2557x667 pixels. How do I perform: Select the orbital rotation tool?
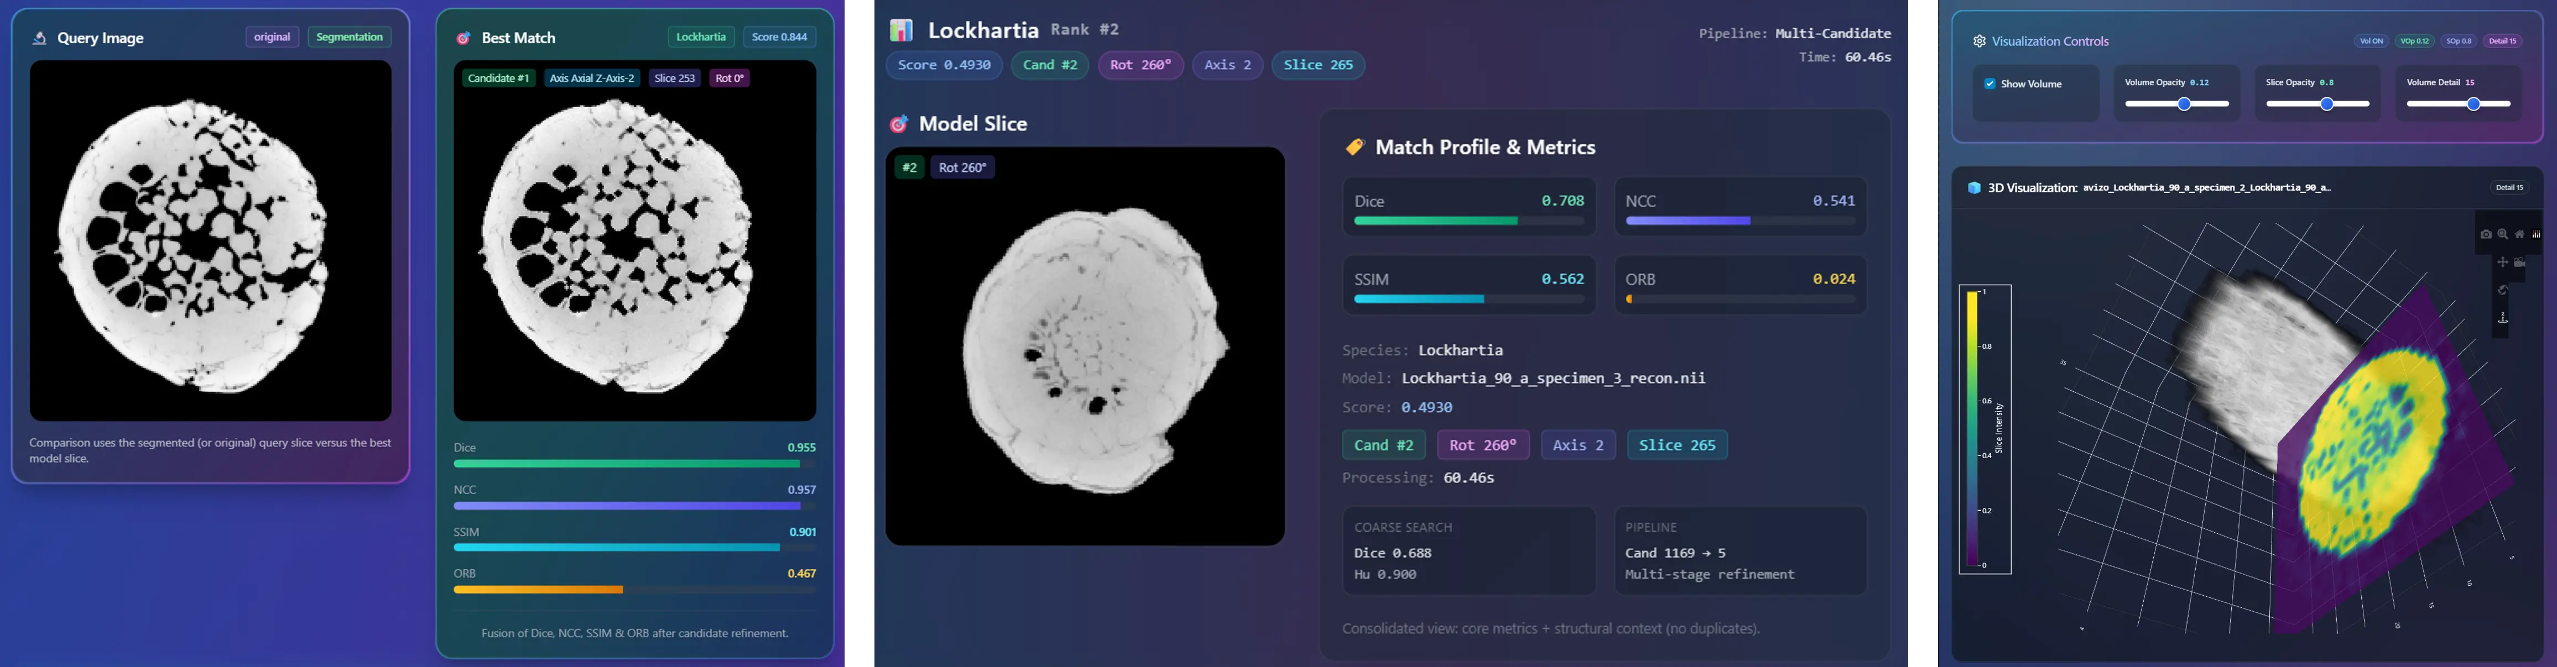pyautogui.click(x=2503, y=290)
